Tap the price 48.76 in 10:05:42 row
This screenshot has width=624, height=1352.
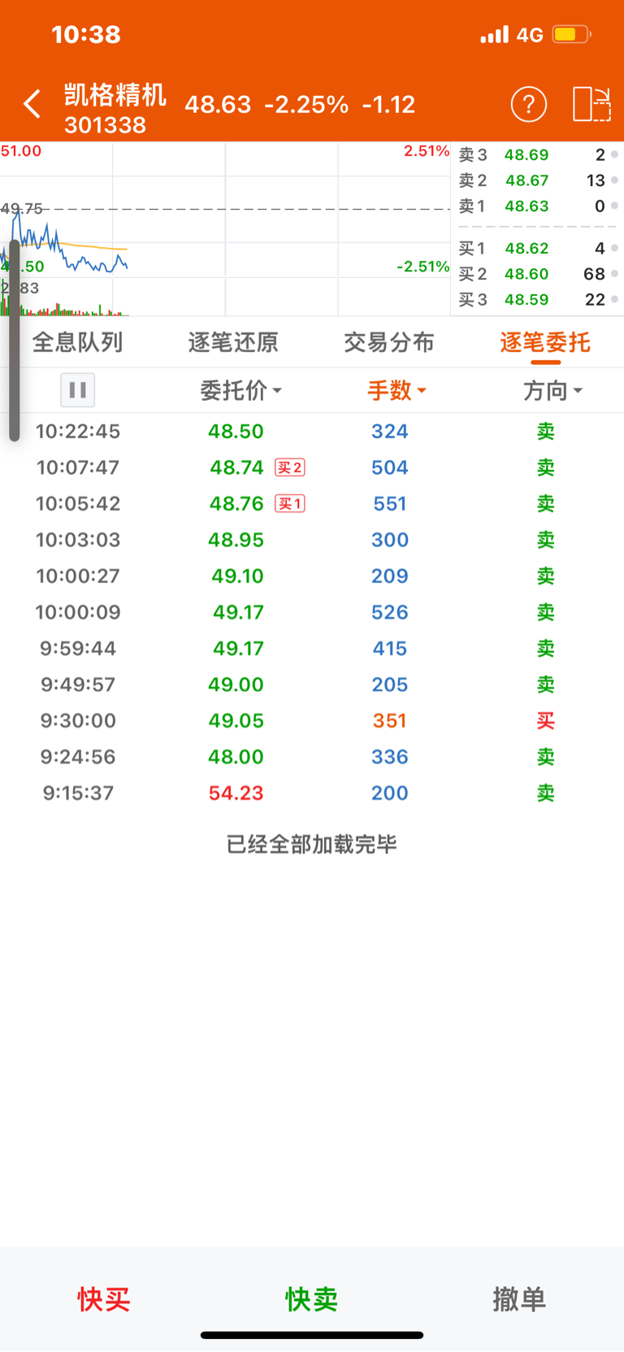[x=236, y=503]
